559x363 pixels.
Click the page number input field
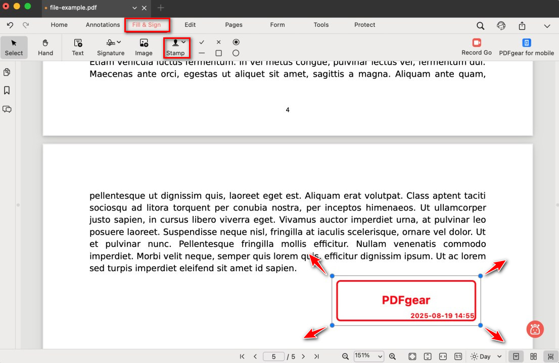(x=273, y=356)
